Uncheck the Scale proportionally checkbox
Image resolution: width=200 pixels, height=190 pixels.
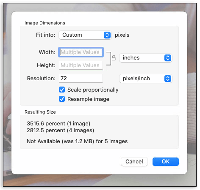pos(62,90)
